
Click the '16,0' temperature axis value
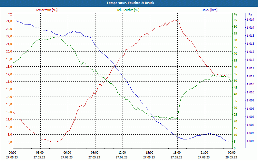coord(9,82)
